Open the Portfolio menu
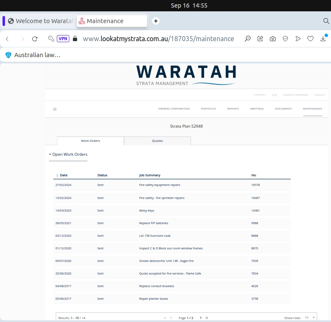Screen dimensions: 331x322 click(x=208, y=109)
